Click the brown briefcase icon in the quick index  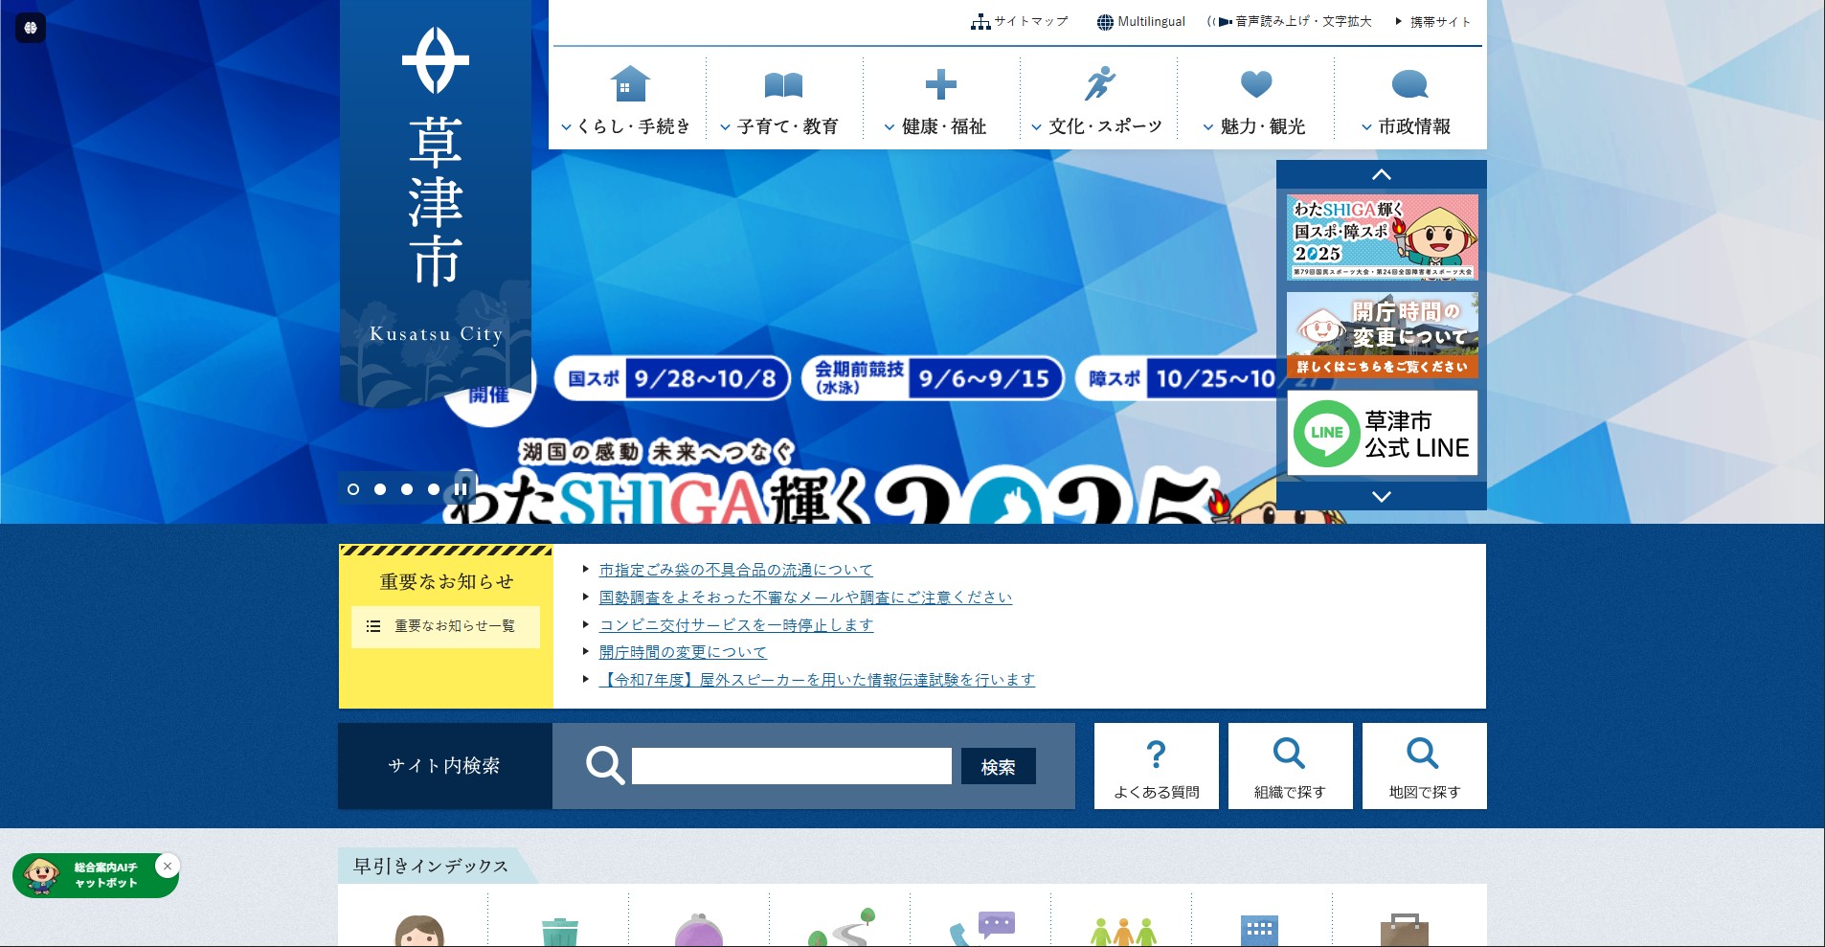click(1405, 931)
